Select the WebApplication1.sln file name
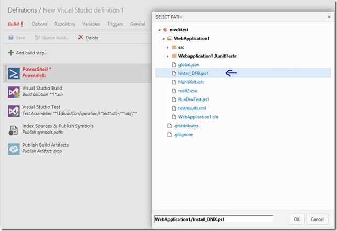 pyautogui.click(x=198, y=117)
